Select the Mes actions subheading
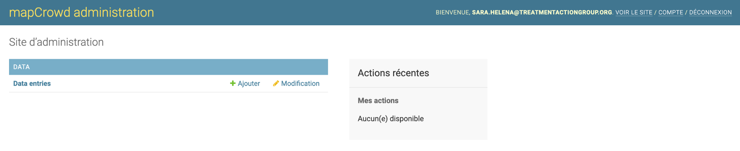 378,101
